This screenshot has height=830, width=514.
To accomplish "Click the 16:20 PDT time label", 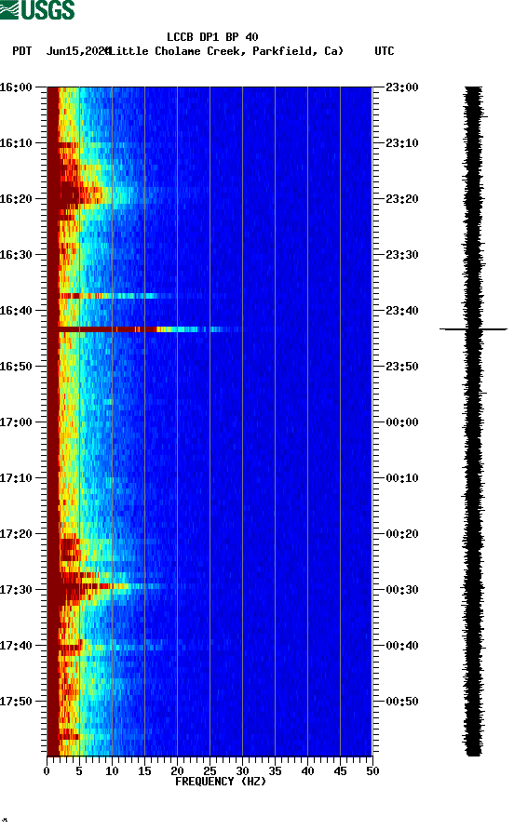I will pos(16,199).
